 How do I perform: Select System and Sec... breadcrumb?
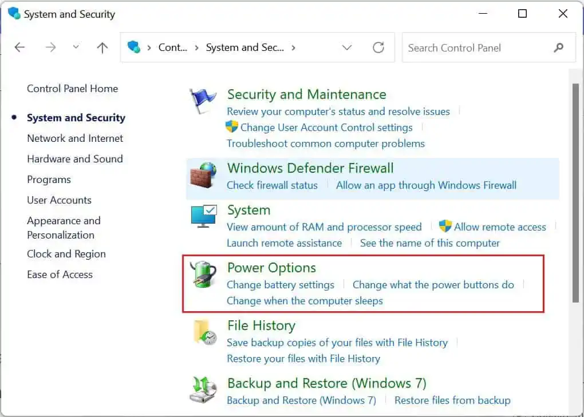coord(244,47)
